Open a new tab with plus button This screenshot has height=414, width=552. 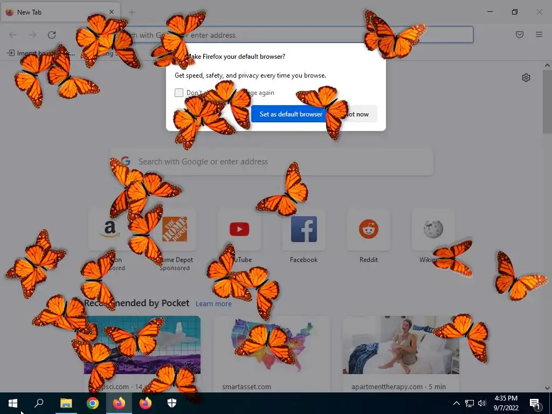[132, 12]
